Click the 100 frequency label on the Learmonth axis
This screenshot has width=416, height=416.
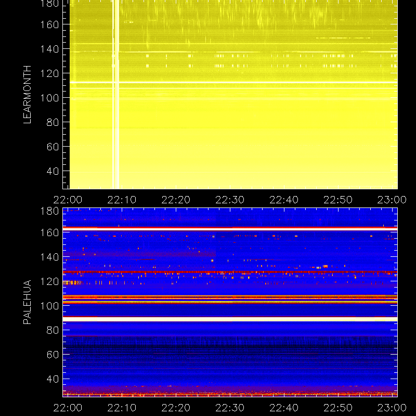[49, 98]
